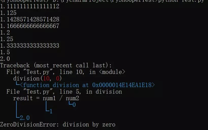
Task: Click the red 10 argument in division call
Action: coord(46,79)
